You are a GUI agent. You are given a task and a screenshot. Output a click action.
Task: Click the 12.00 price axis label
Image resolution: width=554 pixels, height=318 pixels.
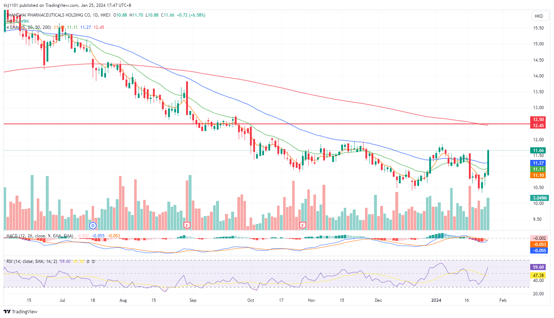click(538, 140)
